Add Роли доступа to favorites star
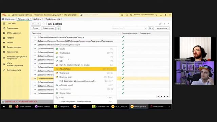This screenshot has width=217, height=122. (43, 24)
